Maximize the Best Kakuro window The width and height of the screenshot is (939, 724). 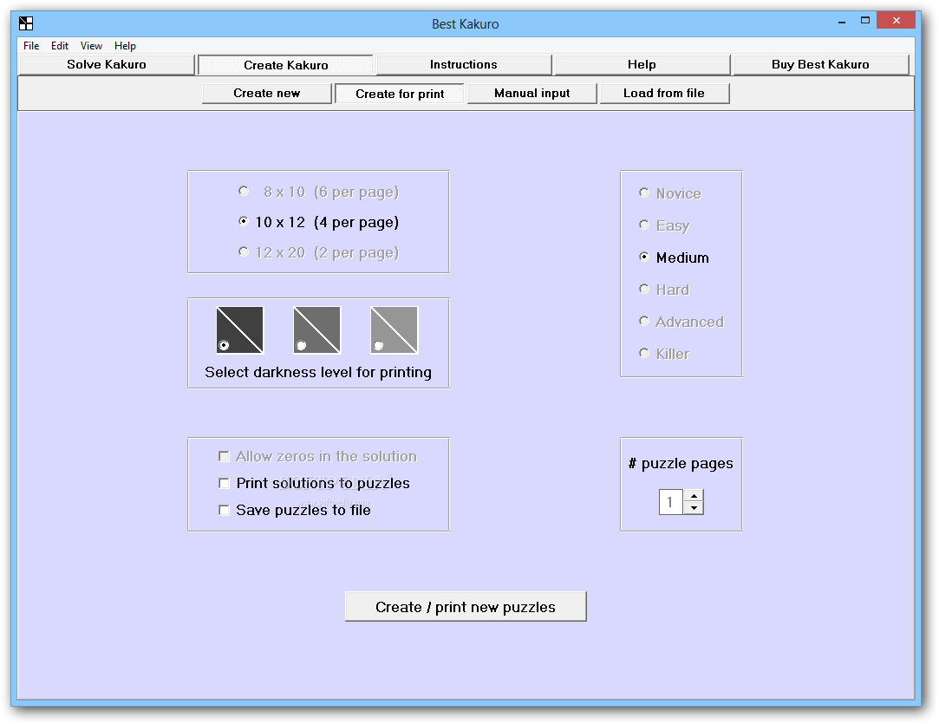[864, 20]
